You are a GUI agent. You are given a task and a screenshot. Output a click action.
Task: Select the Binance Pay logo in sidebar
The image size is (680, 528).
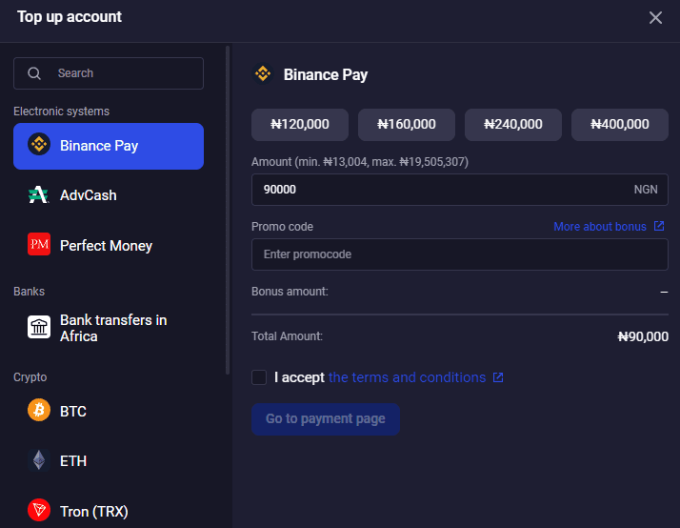pos(39,145)
